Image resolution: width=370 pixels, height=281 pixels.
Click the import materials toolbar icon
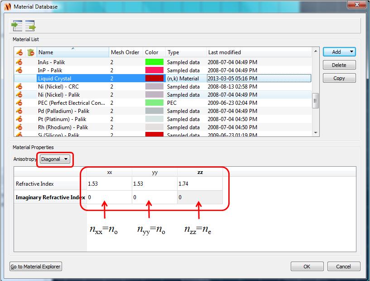tap(17, 26)
